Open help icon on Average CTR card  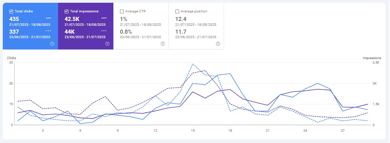tap(162, 44)
